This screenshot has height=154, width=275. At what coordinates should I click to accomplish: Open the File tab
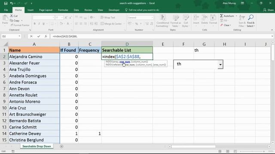click(x=6, y=10)
